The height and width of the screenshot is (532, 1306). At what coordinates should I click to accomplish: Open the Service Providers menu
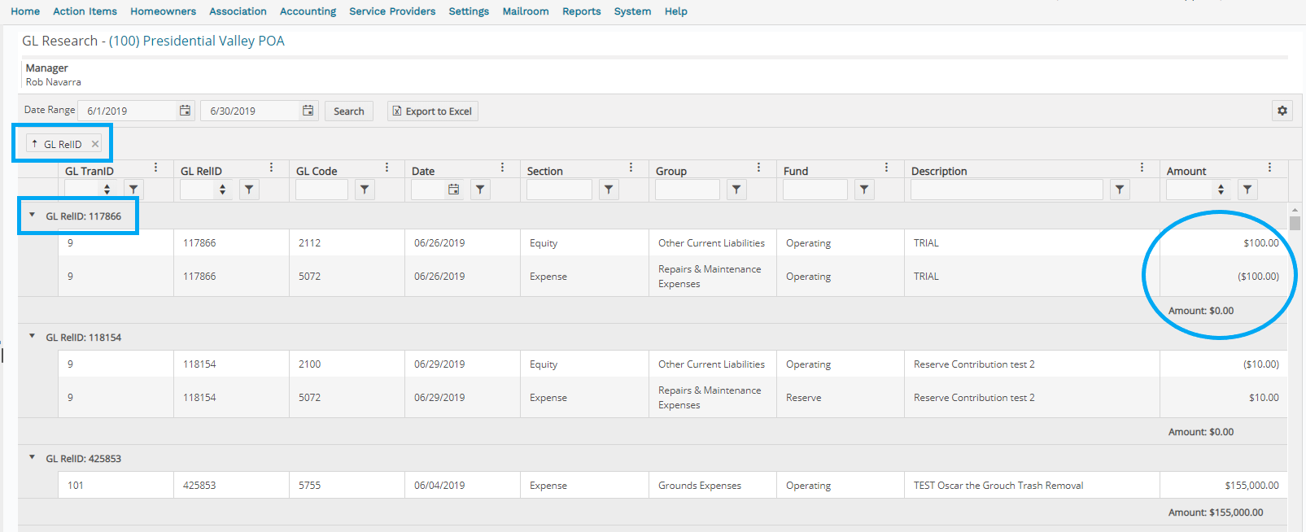coord(392,11)
